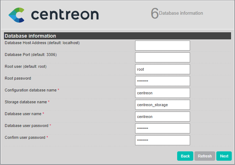Screen dimensions: 235x165
Task: Select the Root user input field
Action: (x=162, y=69)
